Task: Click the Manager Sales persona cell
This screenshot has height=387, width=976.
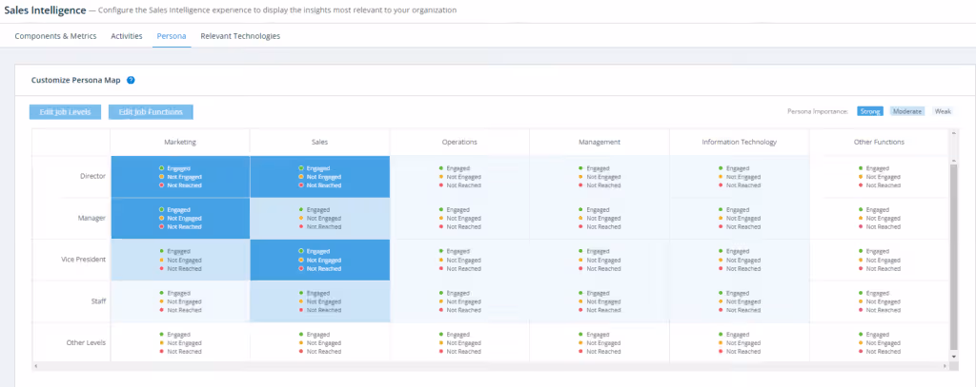Action: tap(320, 218)
